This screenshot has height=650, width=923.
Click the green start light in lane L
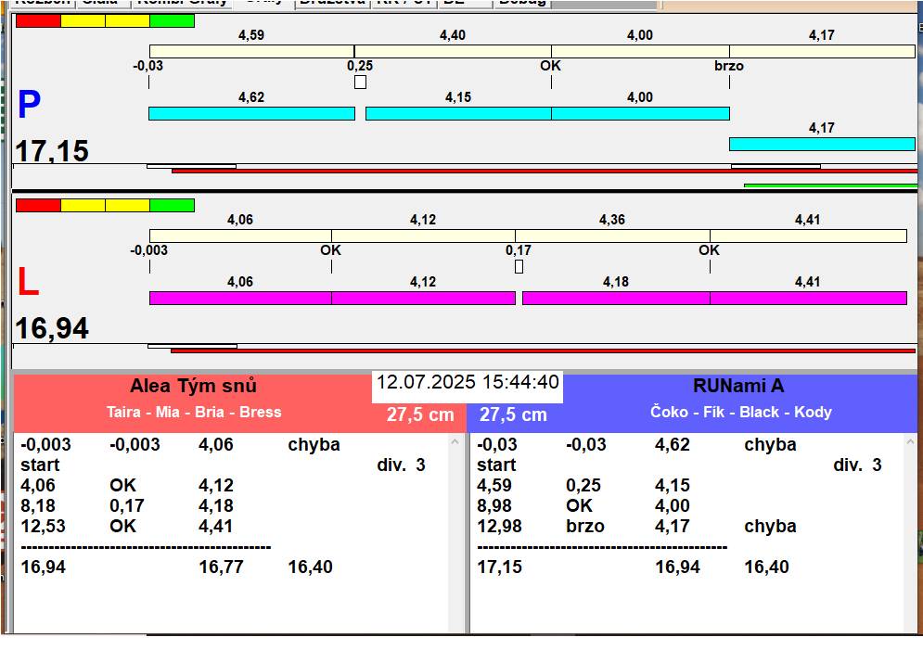[172, 205]
